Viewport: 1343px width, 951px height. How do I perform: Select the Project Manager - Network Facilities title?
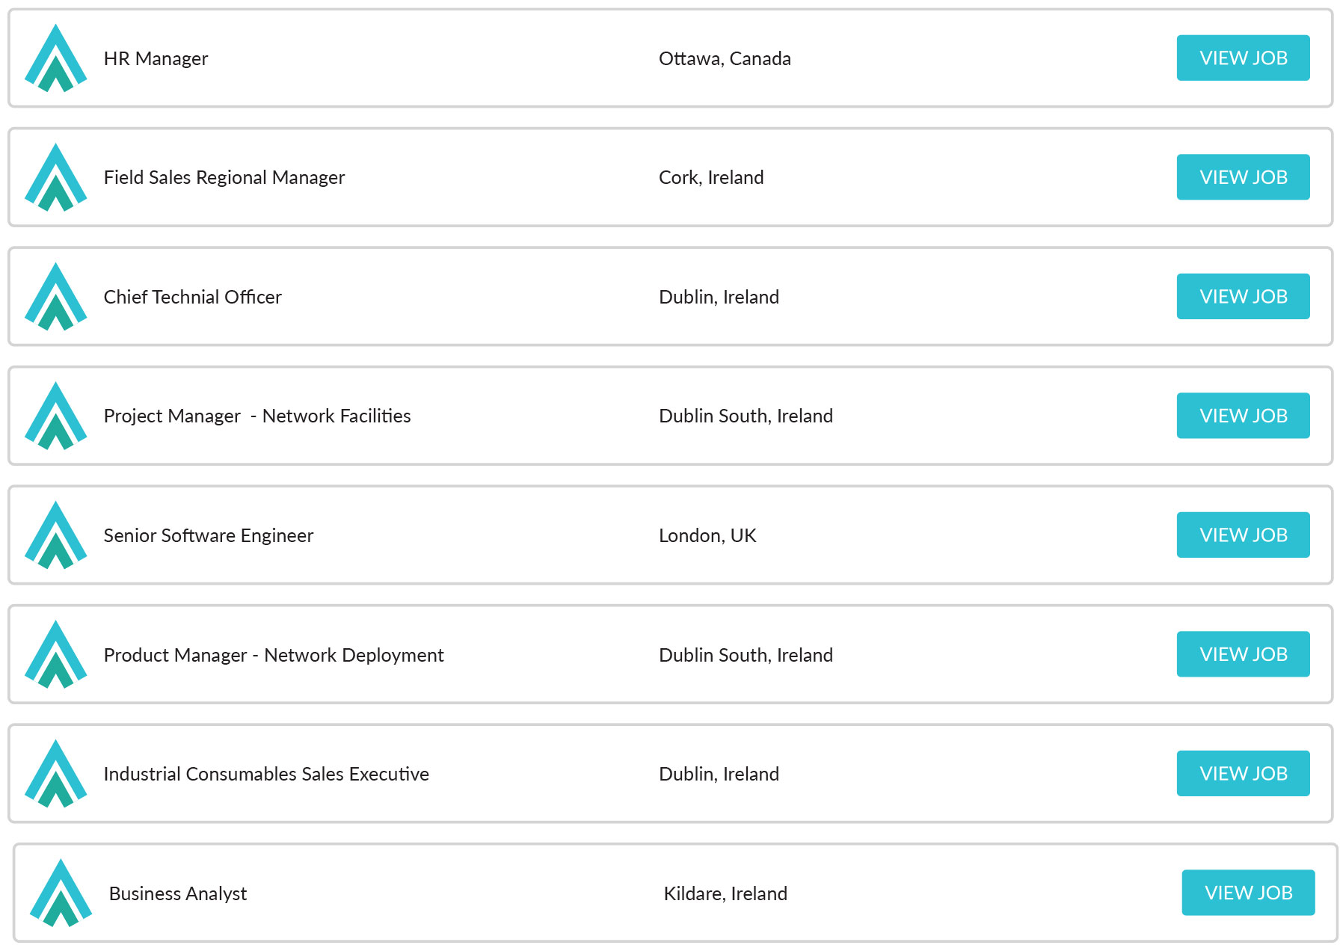coord(257,416)
